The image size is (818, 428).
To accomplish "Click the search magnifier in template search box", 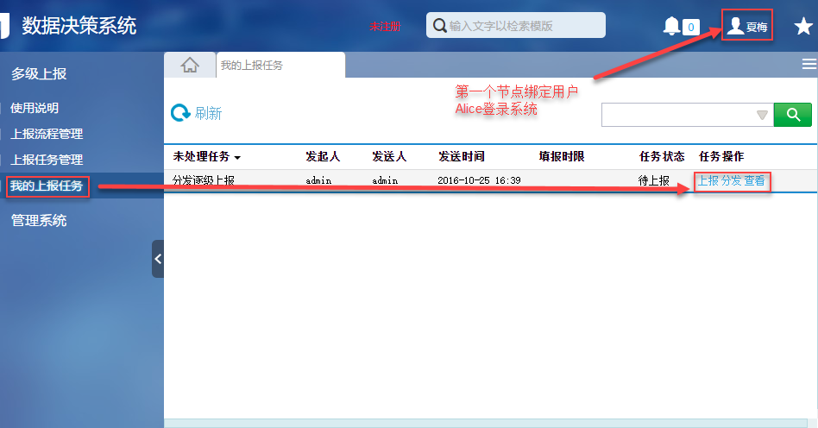I will pos(440,25).
